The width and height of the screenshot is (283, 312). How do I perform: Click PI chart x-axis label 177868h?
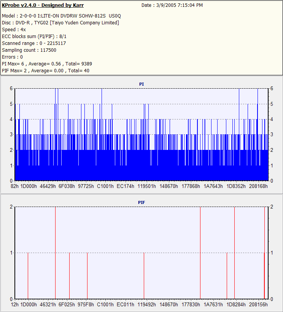(x=191, y=186)
